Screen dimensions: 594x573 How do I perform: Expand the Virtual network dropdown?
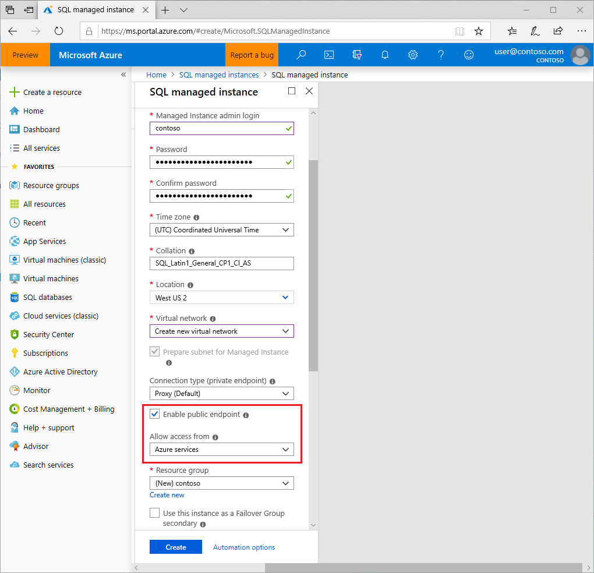pyautogui.click(x=222, y=331)
